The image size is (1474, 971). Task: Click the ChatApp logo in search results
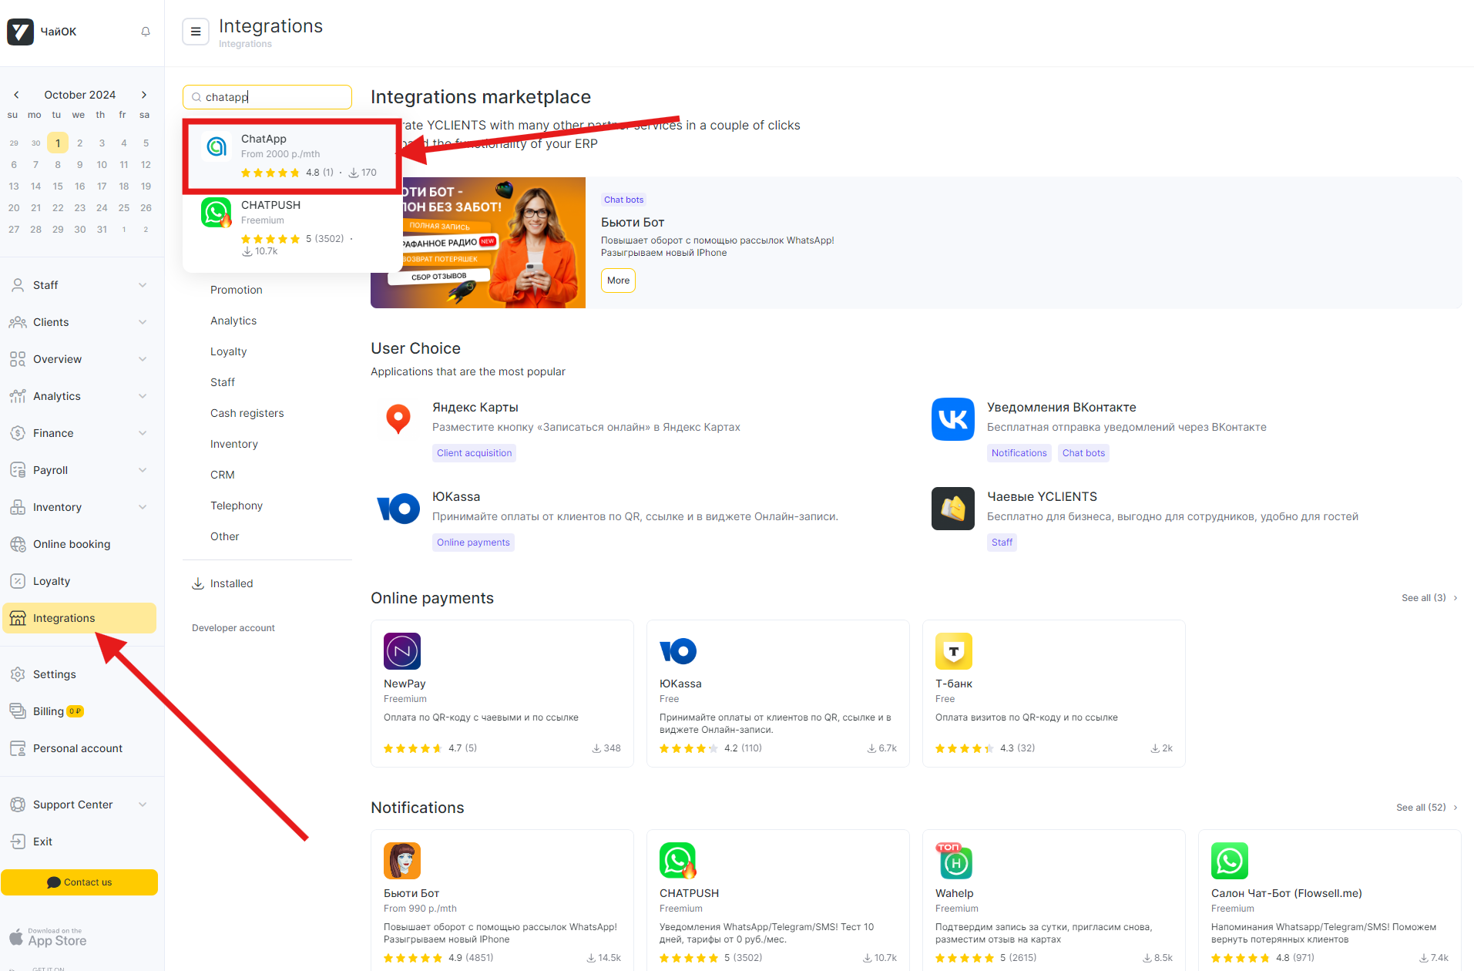pyautogui.click(x=217, y=146)
